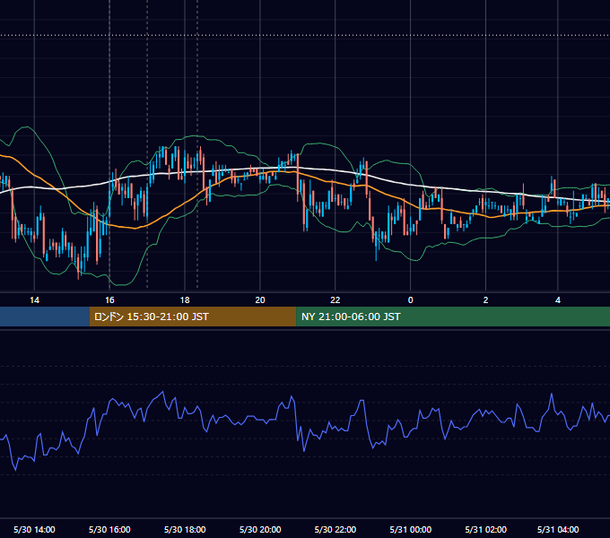The image size is (610, 538).
Task: Click the 5/30 22:00 label on indicator axis
Action: pyautogui.click(x=335, y=529)
